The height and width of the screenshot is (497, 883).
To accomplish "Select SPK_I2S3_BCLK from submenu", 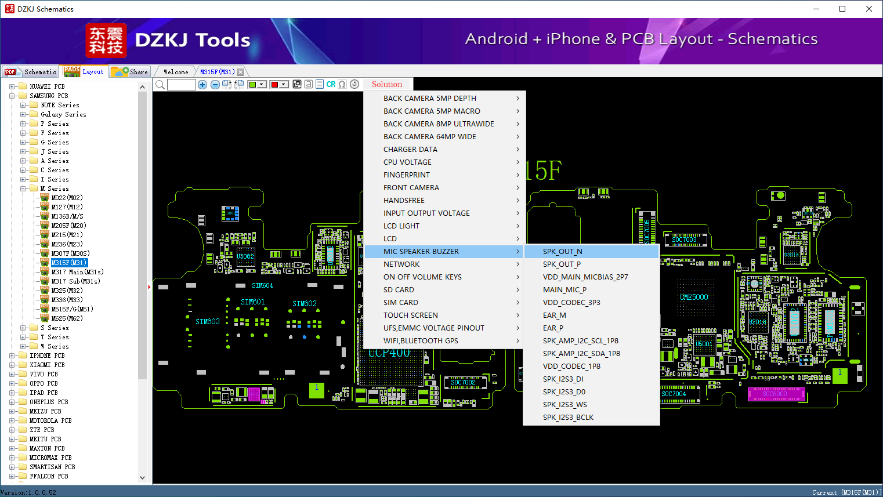I will [x=591, y=417].
